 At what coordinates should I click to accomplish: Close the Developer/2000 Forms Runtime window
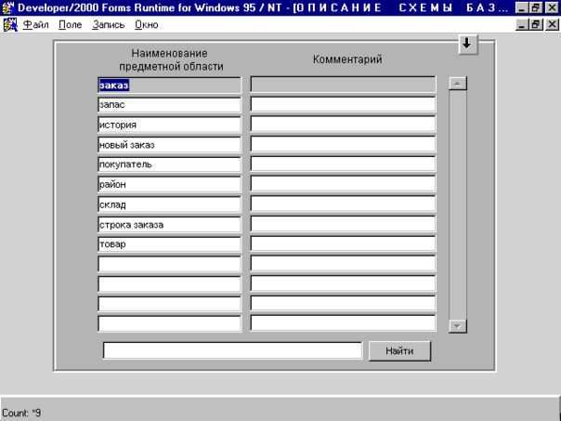tap(552, 7)
